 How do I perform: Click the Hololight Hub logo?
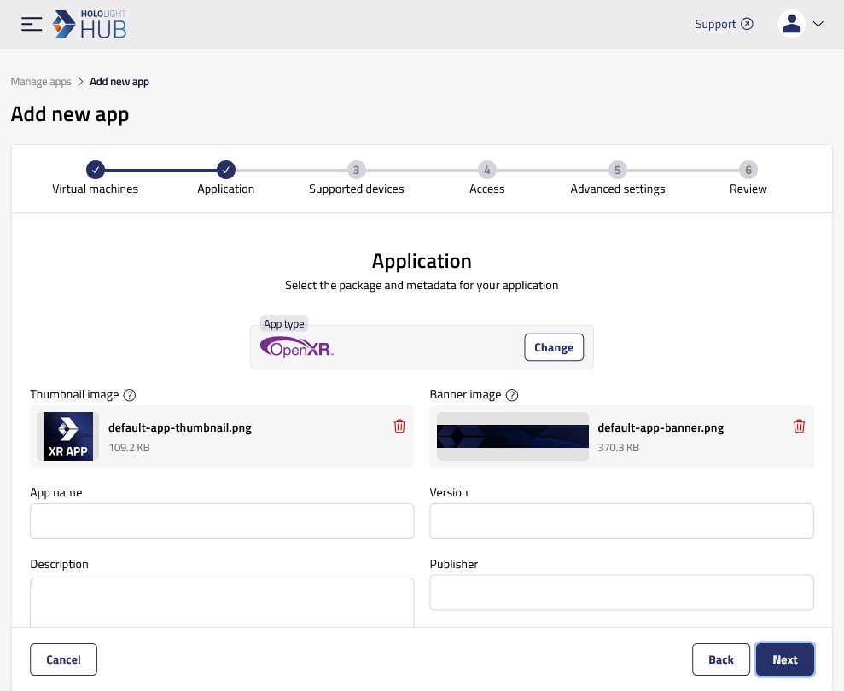[90, 24]
